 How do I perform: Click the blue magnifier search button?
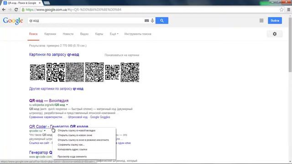coord(162,20)
